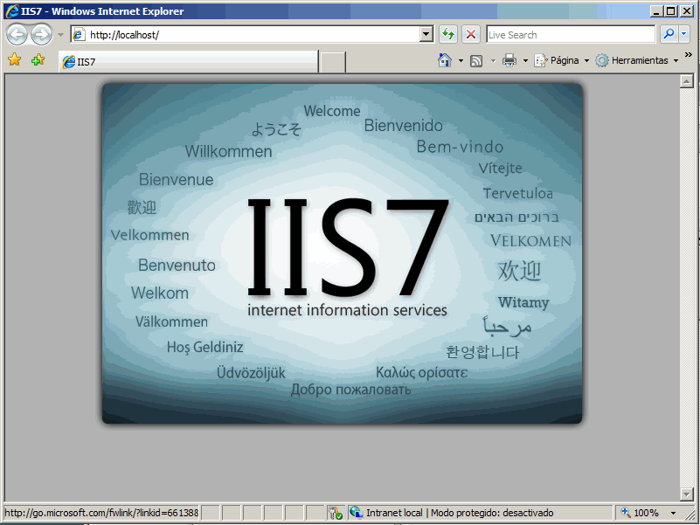Open the Página menu

[x=562, y=60]
